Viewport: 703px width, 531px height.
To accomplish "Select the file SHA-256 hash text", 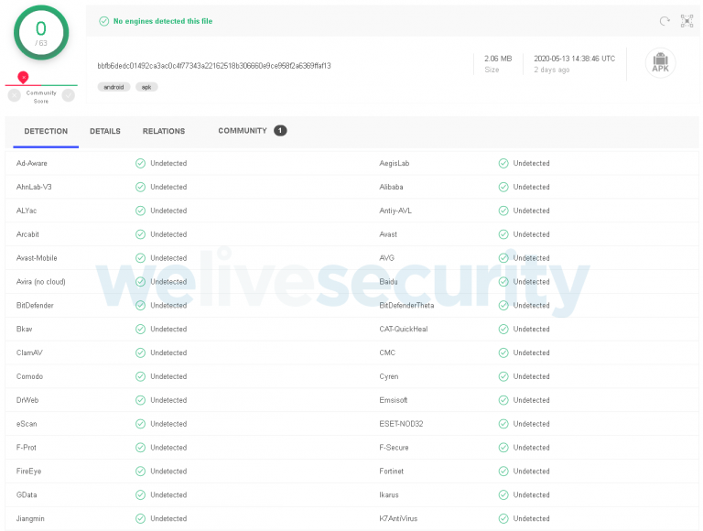I will 214,66.
